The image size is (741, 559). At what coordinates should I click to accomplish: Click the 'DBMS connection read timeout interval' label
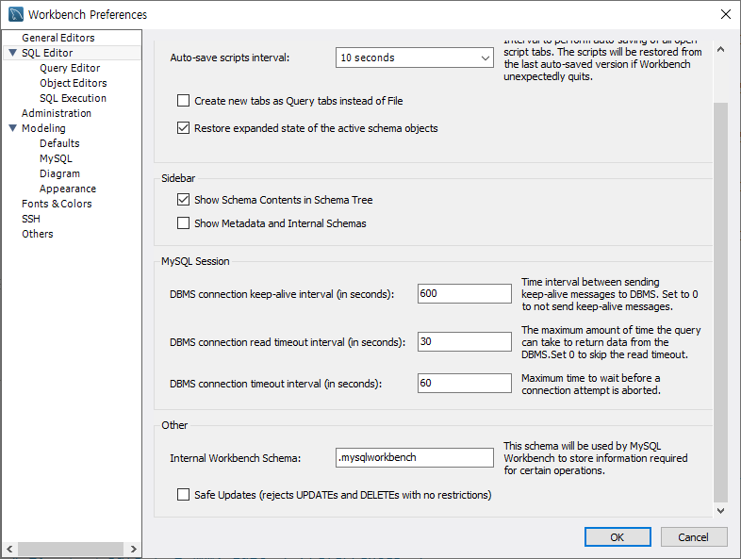tap(288, 342)
